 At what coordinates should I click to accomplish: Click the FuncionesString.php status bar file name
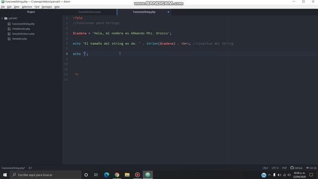[x=13, y=168]
